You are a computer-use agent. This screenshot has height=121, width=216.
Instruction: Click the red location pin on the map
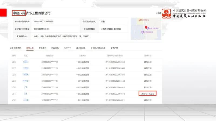146,27
